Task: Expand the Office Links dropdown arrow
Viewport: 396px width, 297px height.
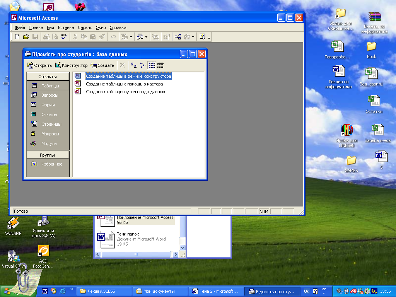Action: pyautogui.click(x=131, y=37)
